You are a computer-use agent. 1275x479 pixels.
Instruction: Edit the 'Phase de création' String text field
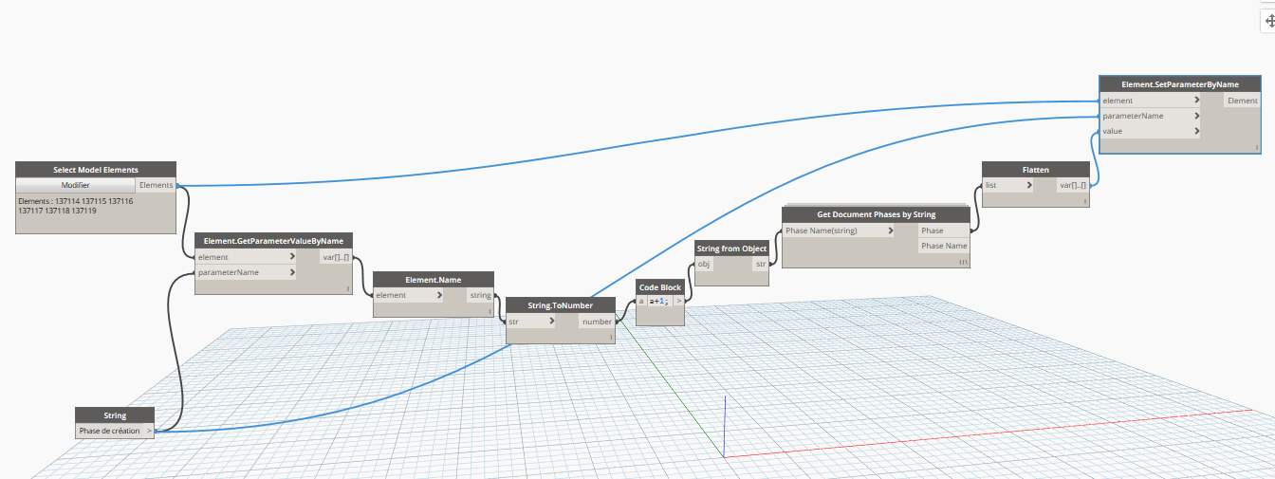tap(109, 431)
